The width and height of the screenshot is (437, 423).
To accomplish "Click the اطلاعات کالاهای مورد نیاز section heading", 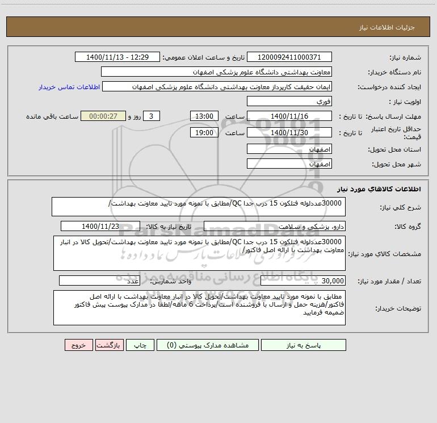I will tap(379, 189).
